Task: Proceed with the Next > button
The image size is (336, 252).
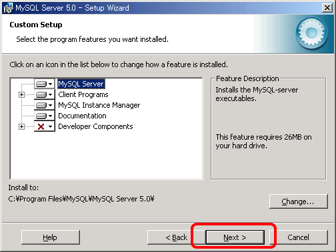Action: (235, 237)
